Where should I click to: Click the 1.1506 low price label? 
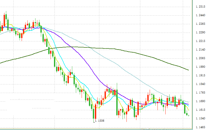pos(100,121)
